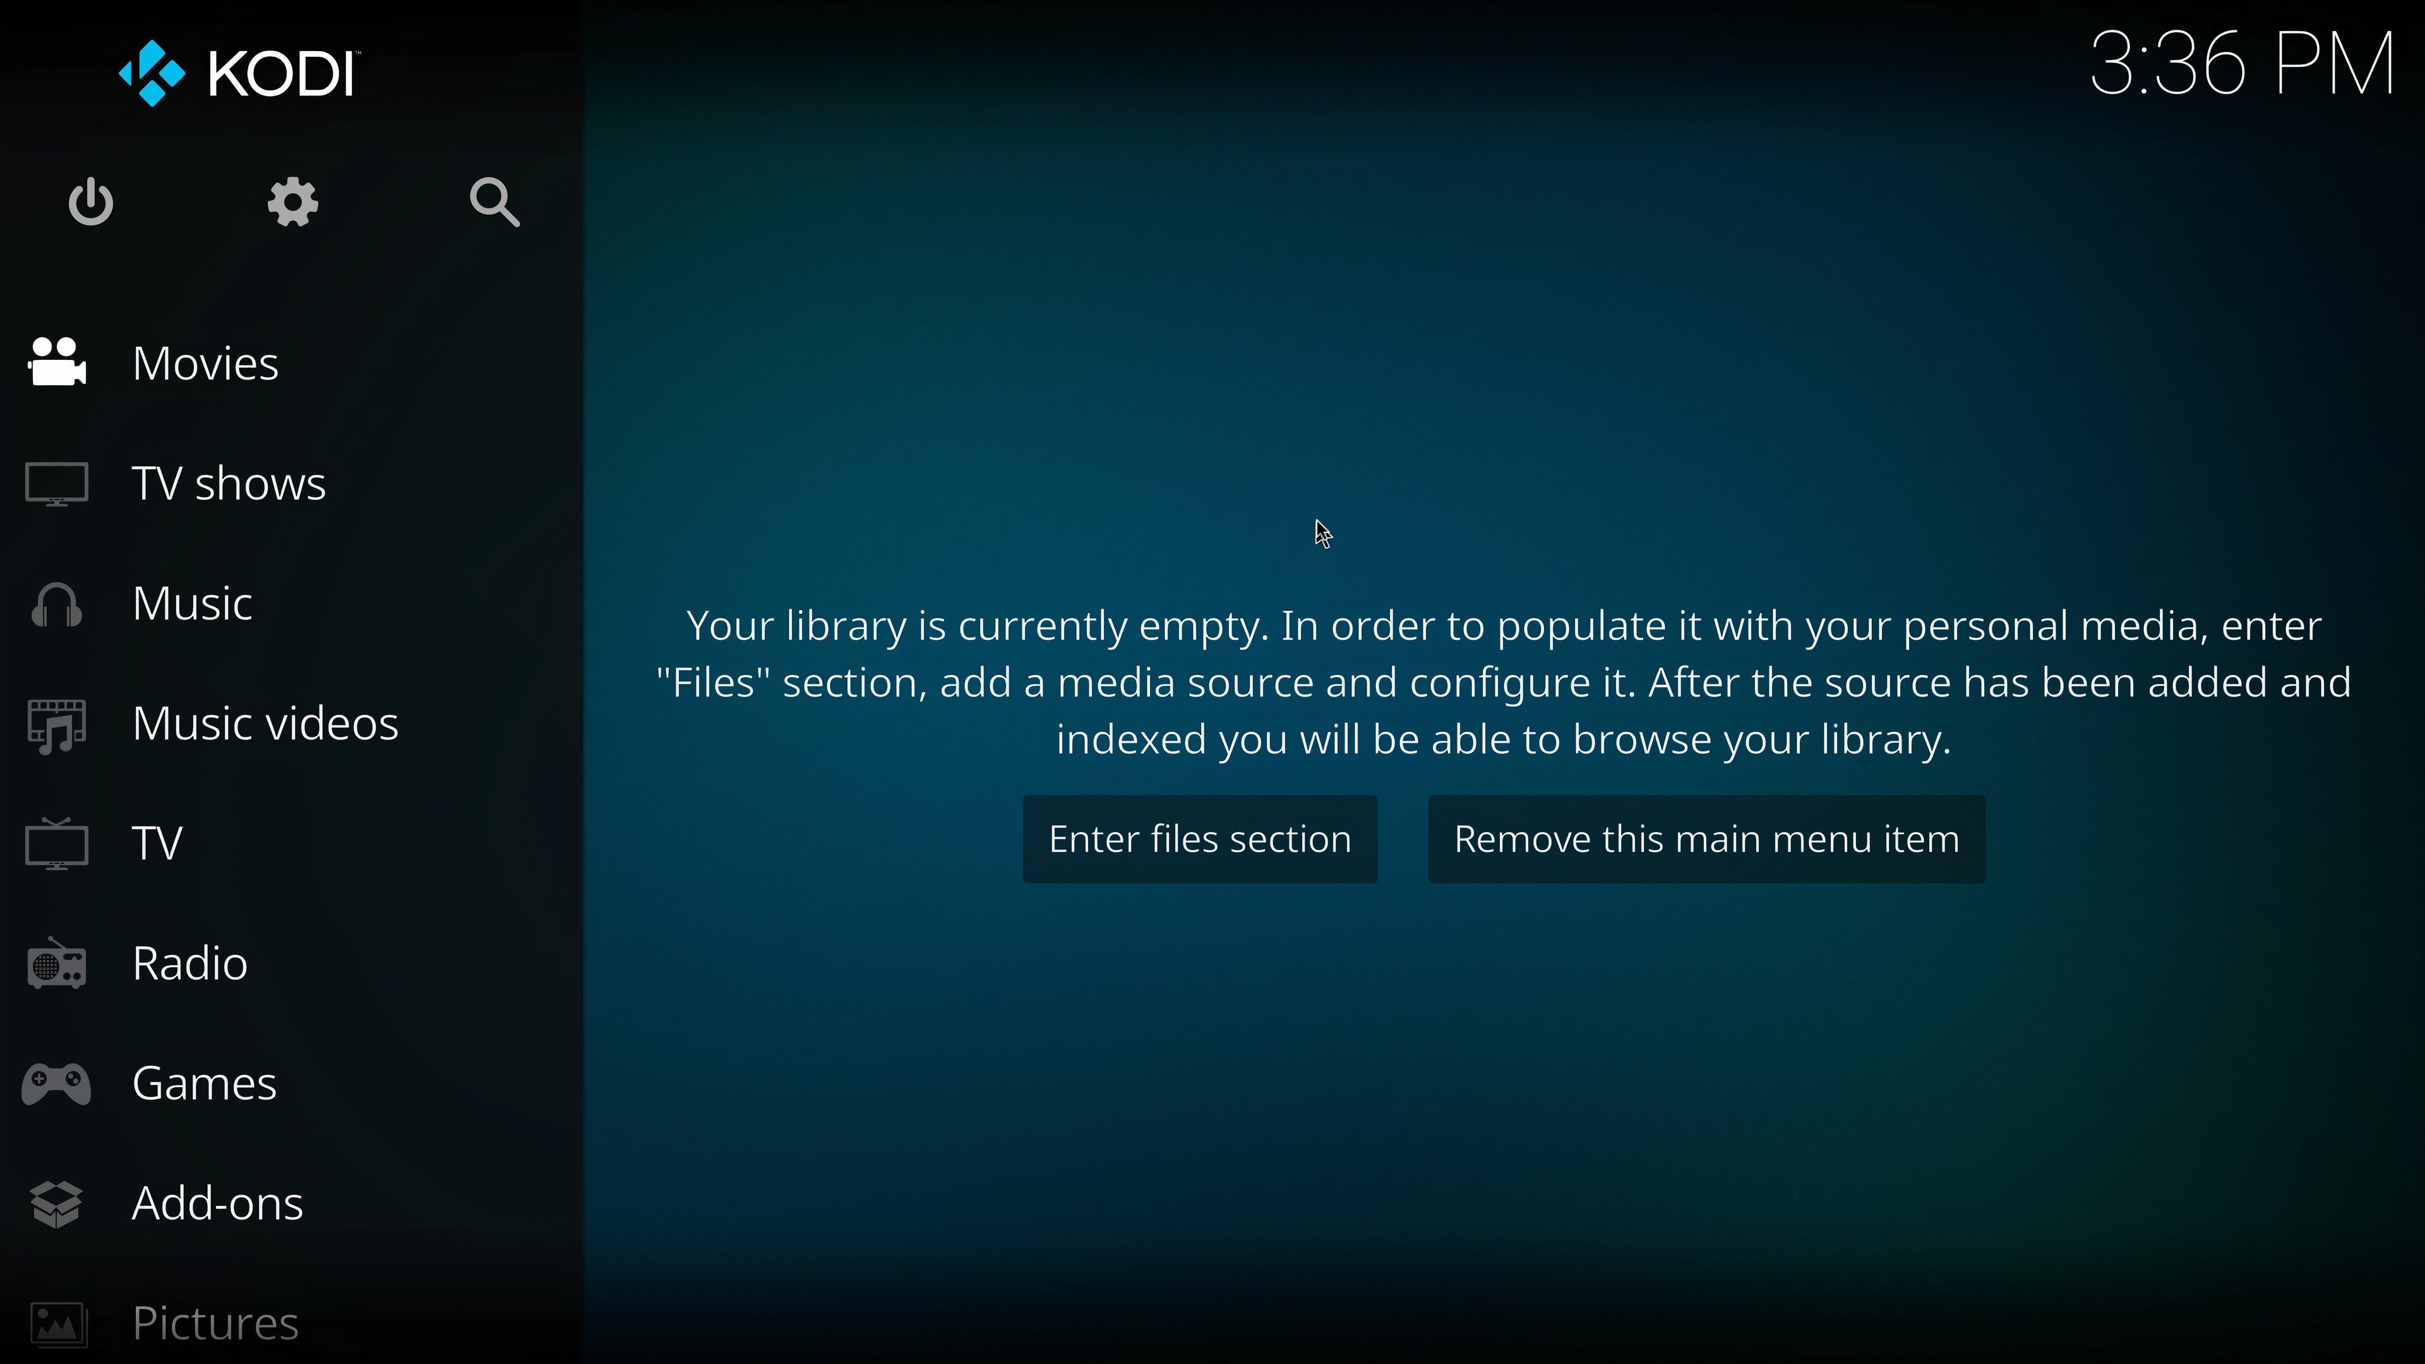Click Remove this main menu item
2425x1364 pixels.
tap(1707, 838)
